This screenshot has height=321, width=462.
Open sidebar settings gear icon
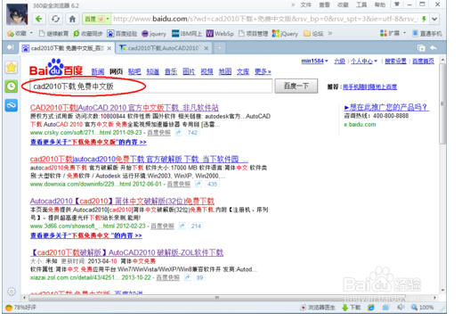pyautogui.click(x=12, y=292)
